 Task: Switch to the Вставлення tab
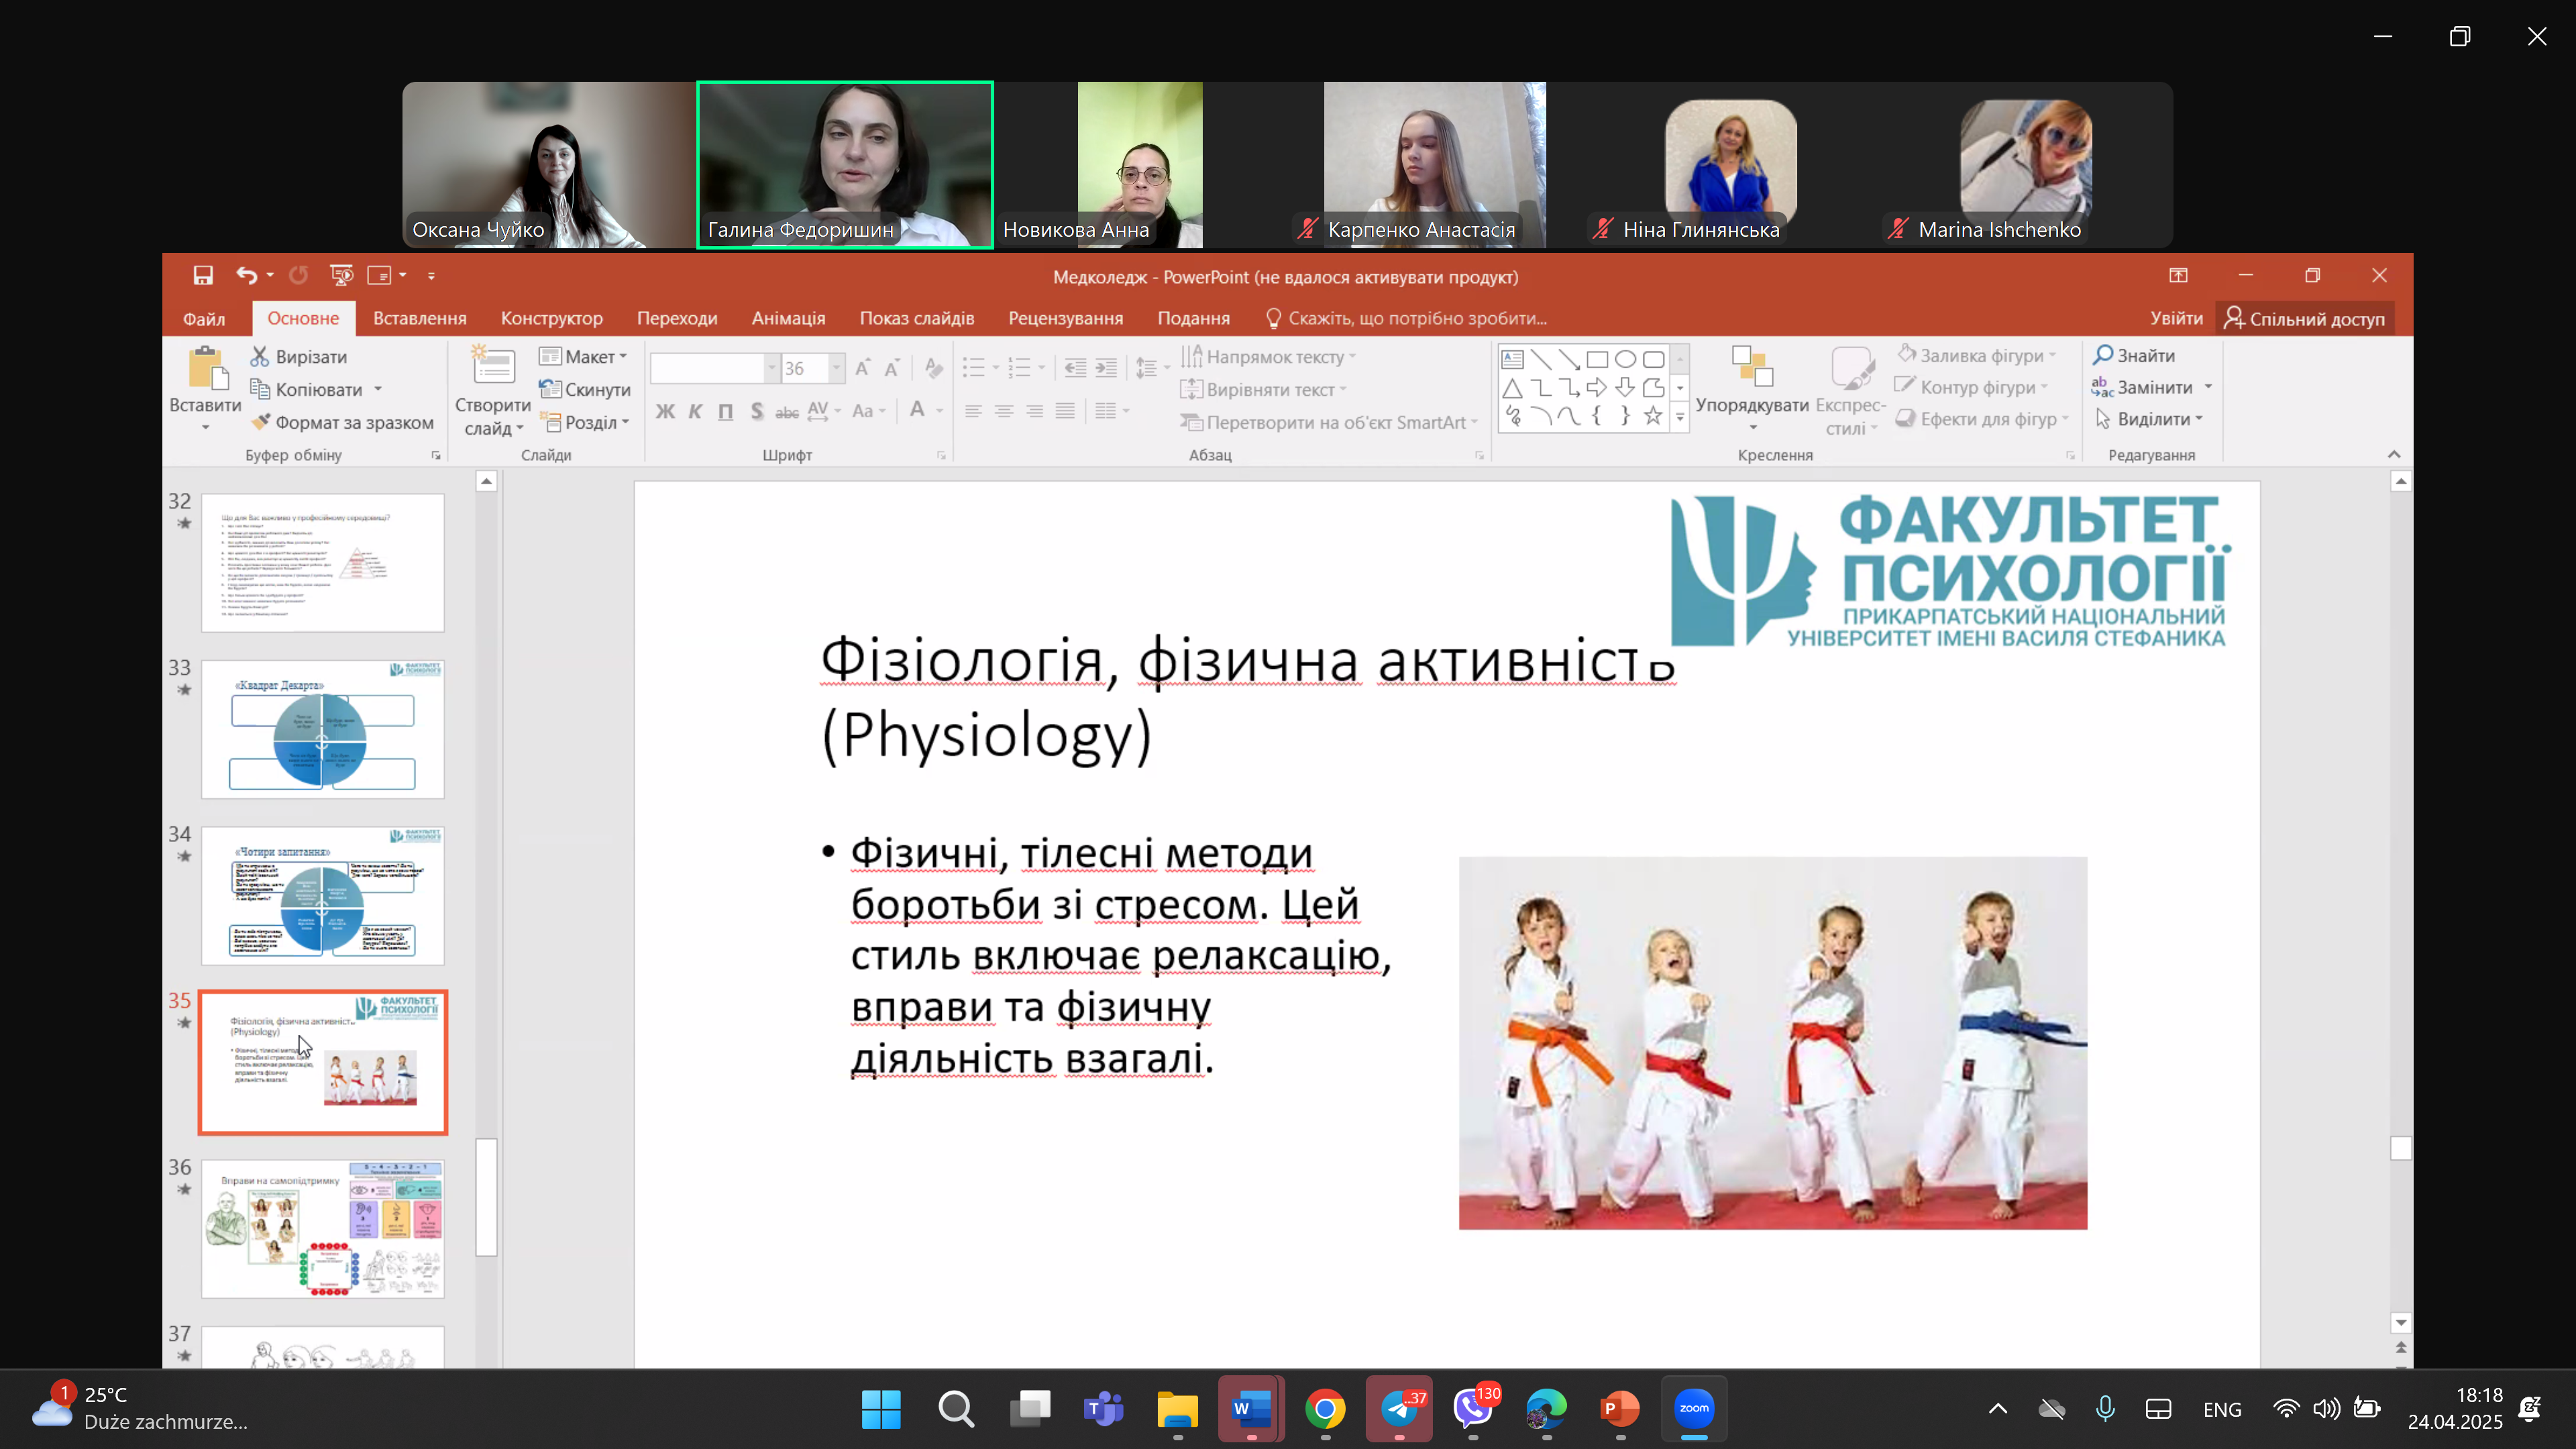(419, 318)
